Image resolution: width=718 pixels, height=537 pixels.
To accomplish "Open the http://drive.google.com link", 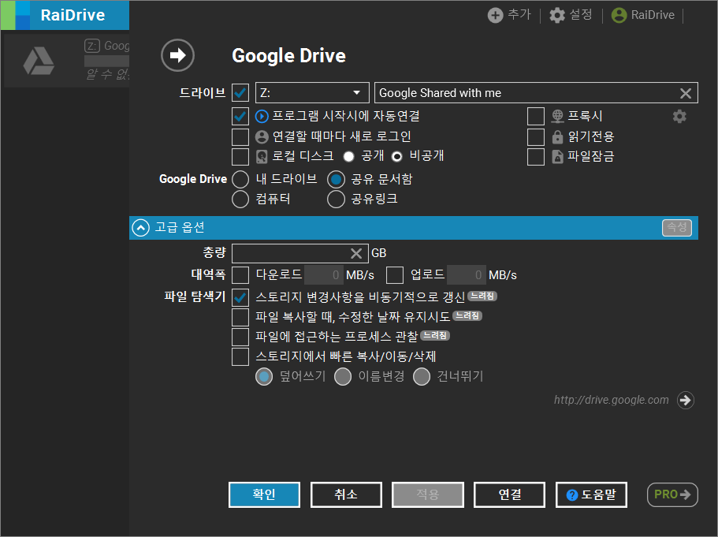I will click(612, 401).
